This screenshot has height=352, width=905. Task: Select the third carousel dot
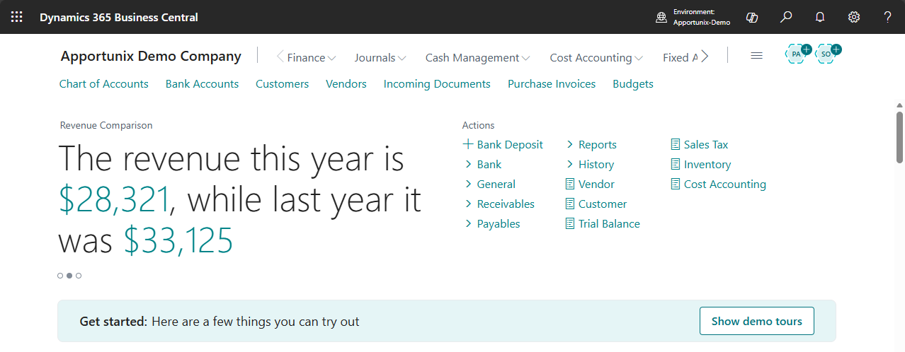(79, 276)
